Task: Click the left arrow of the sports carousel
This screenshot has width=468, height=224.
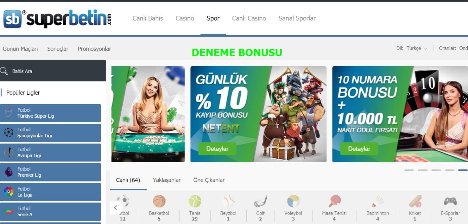Action: click(116, 208)
